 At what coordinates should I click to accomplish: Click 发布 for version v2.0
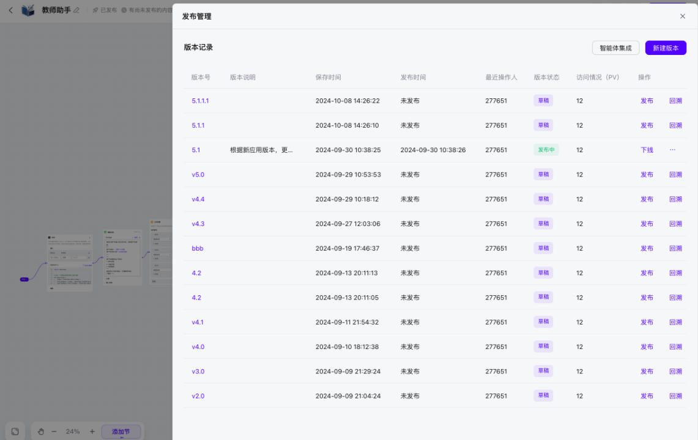[647, 396]
